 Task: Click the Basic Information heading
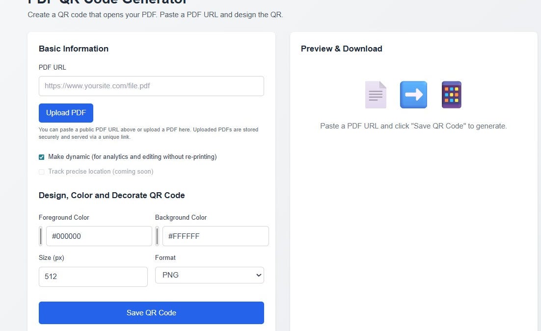coord(74,49)
